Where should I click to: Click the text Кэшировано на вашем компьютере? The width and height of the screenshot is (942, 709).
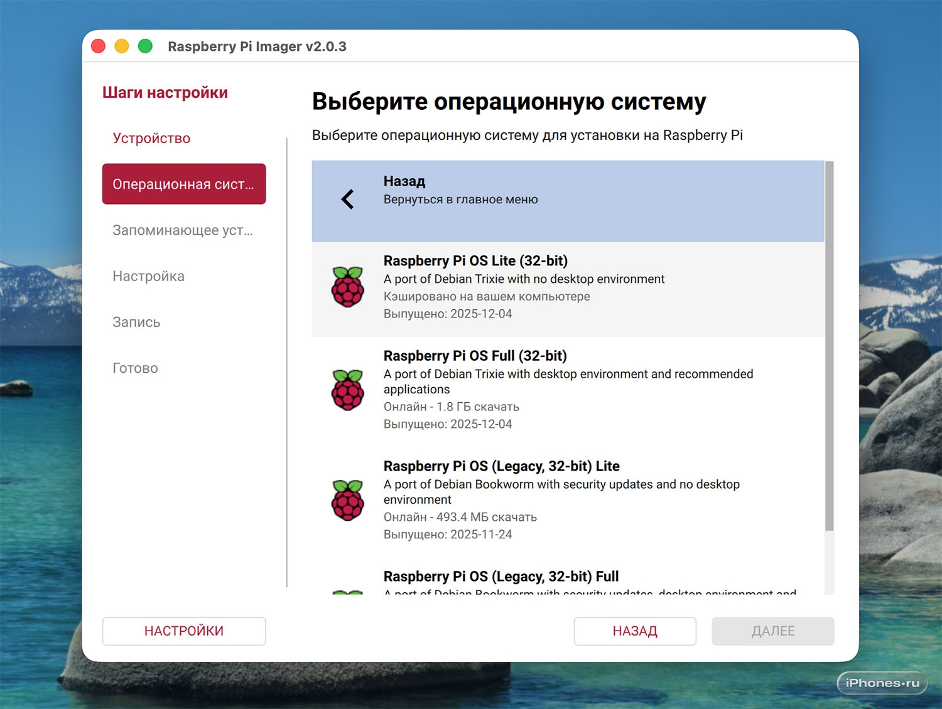(487, 296)
